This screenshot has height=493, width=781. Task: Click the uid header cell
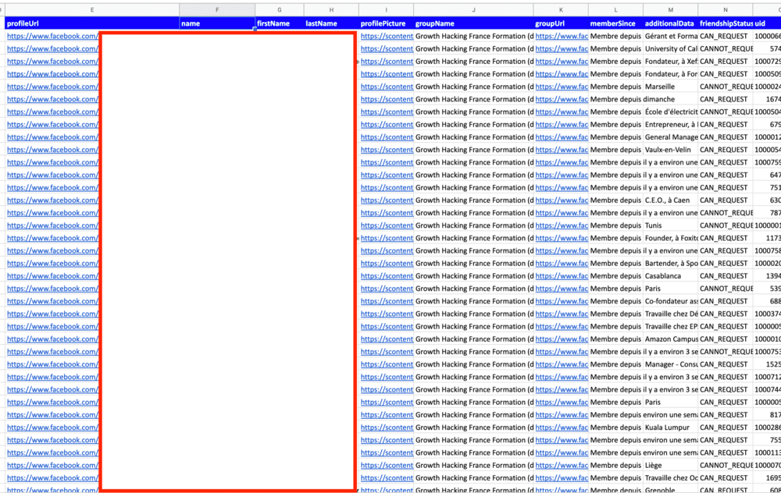767,23
